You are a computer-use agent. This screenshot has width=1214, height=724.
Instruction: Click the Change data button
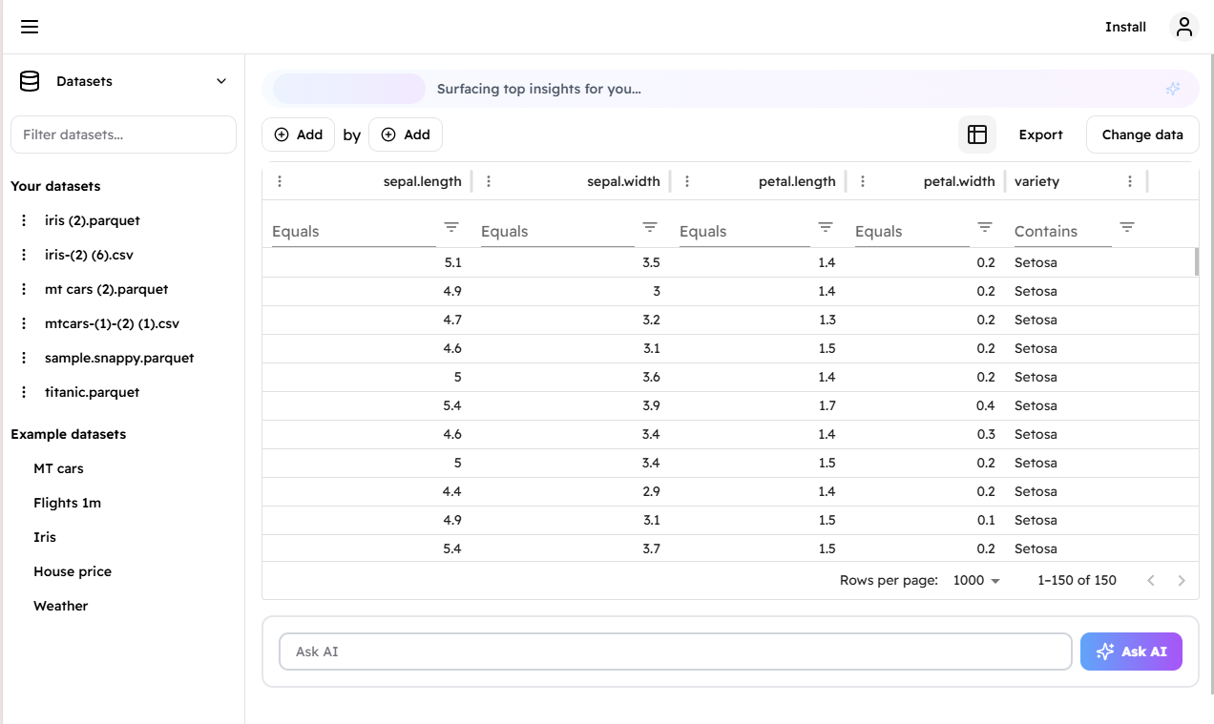pyautogui.click(x=1142, y=134)
